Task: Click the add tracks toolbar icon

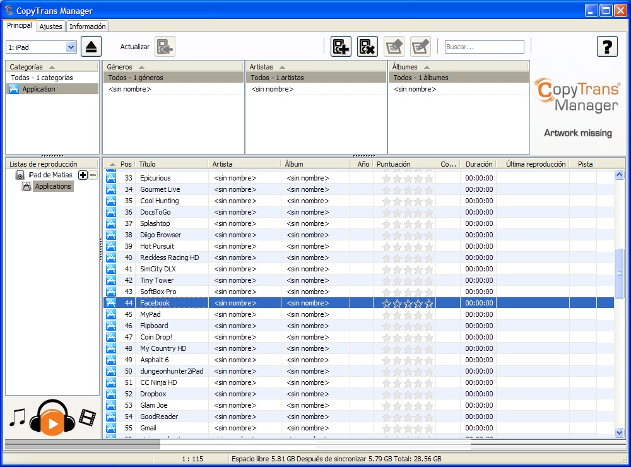Action: click(x=341, y=47)
